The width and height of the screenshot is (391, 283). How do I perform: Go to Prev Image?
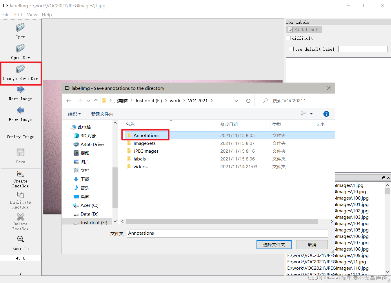coord(21,114)
